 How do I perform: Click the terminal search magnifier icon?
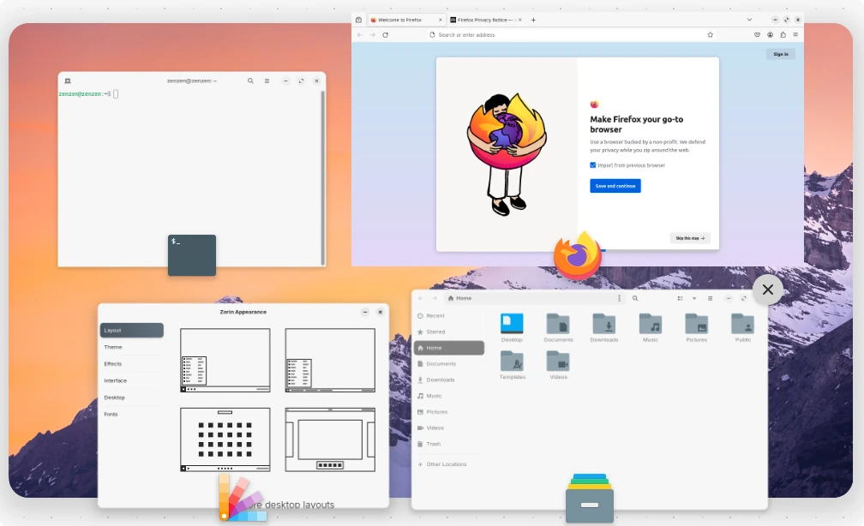[250, 81]
